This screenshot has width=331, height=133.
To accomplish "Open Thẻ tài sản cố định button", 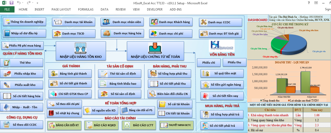I will (120, 74).
